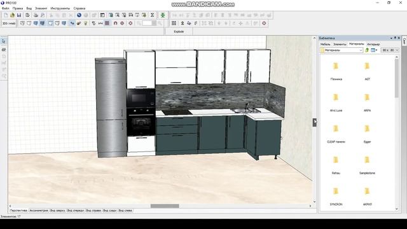Screen dimensions: 407x229
Task: Click the Print icon in the toolbar
Action: 36,15
